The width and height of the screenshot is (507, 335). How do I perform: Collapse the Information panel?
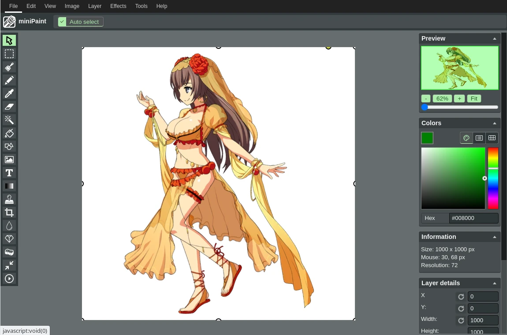pos(494,237)
